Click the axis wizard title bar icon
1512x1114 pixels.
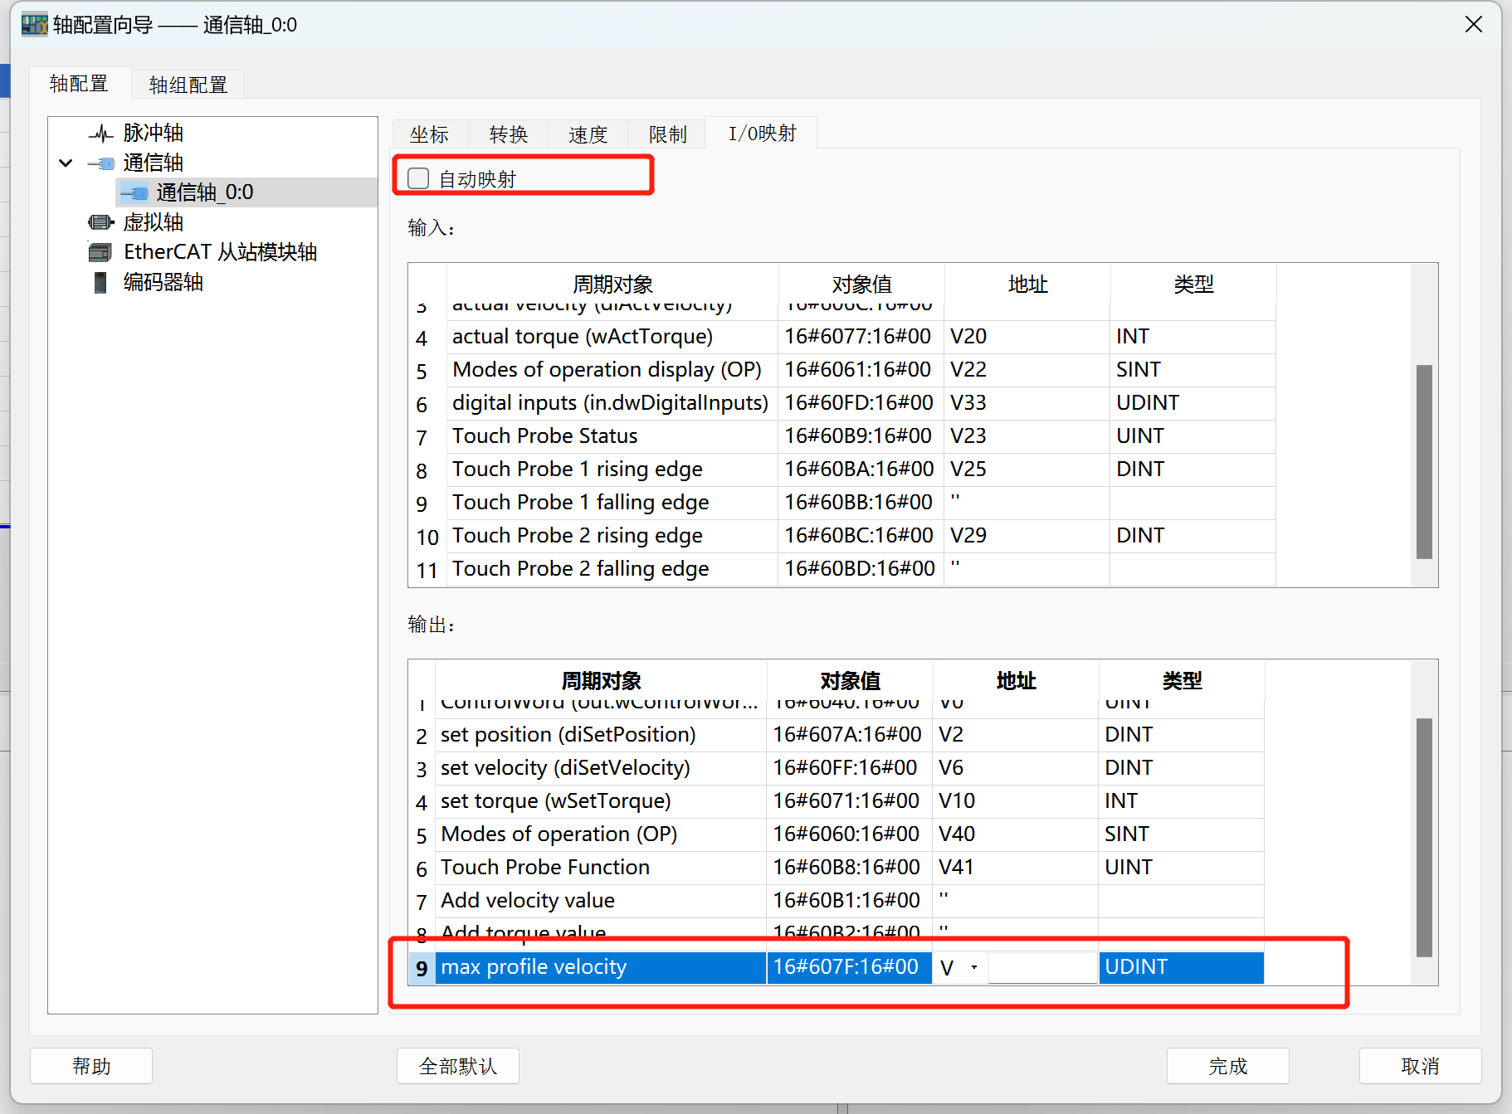coord(34,25)
